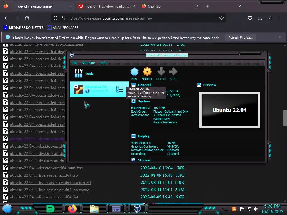287x215 pixels.
Task: Click the Preview section header
Action: coord(210,85)
